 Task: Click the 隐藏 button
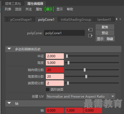(110, 39)
